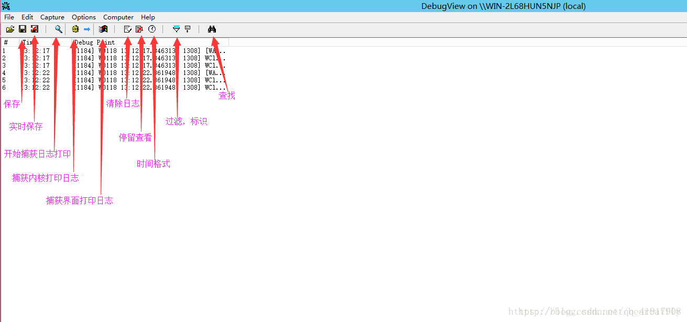Image resolution: width=687 pixels, height=322 pixels.
Task: Enable pass-through blue arrow icon
Action: coord(87,29)
